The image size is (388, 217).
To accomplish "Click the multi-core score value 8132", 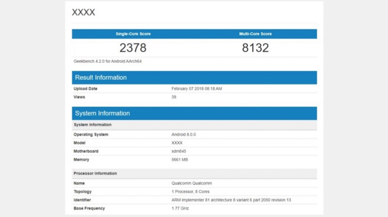I will point(255,48).
